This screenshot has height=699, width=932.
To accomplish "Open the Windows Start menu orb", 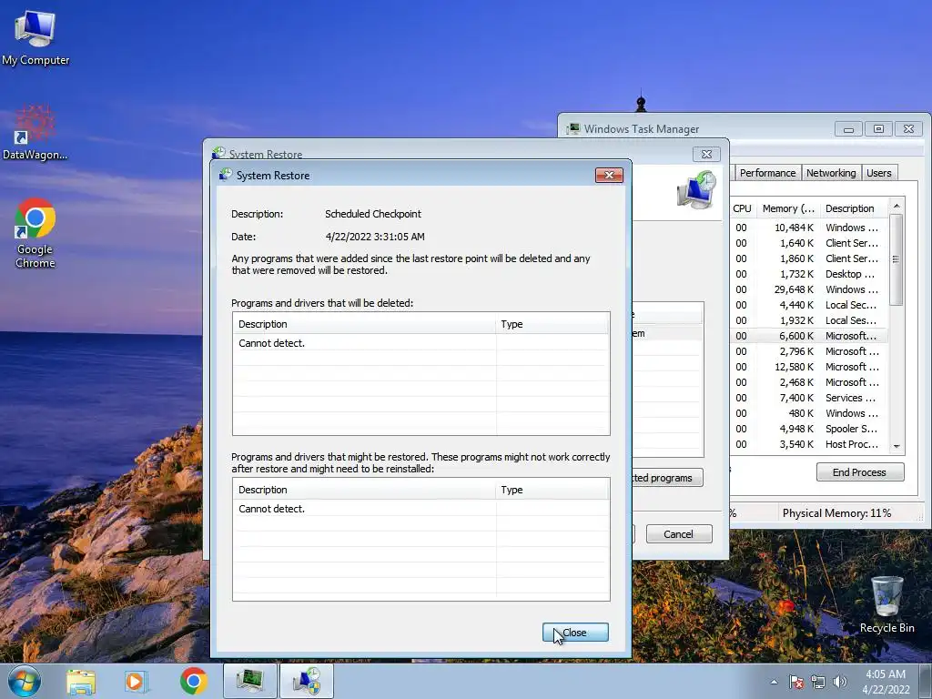I will coord(25,681).
